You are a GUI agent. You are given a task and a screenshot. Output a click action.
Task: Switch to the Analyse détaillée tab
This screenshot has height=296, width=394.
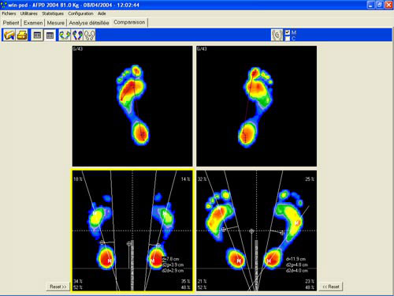click(x=89, y=23)
